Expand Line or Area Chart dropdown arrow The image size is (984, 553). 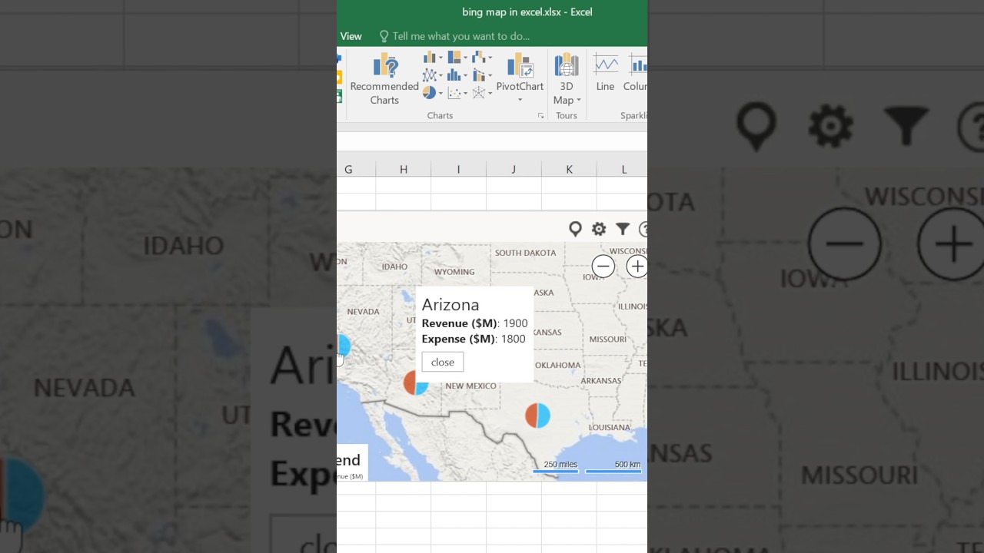(x=440, y=76)
